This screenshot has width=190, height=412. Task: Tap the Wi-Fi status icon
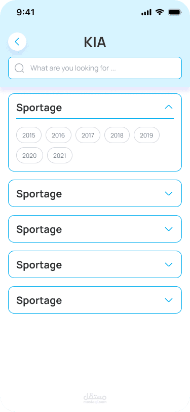(x=159, y=12)
